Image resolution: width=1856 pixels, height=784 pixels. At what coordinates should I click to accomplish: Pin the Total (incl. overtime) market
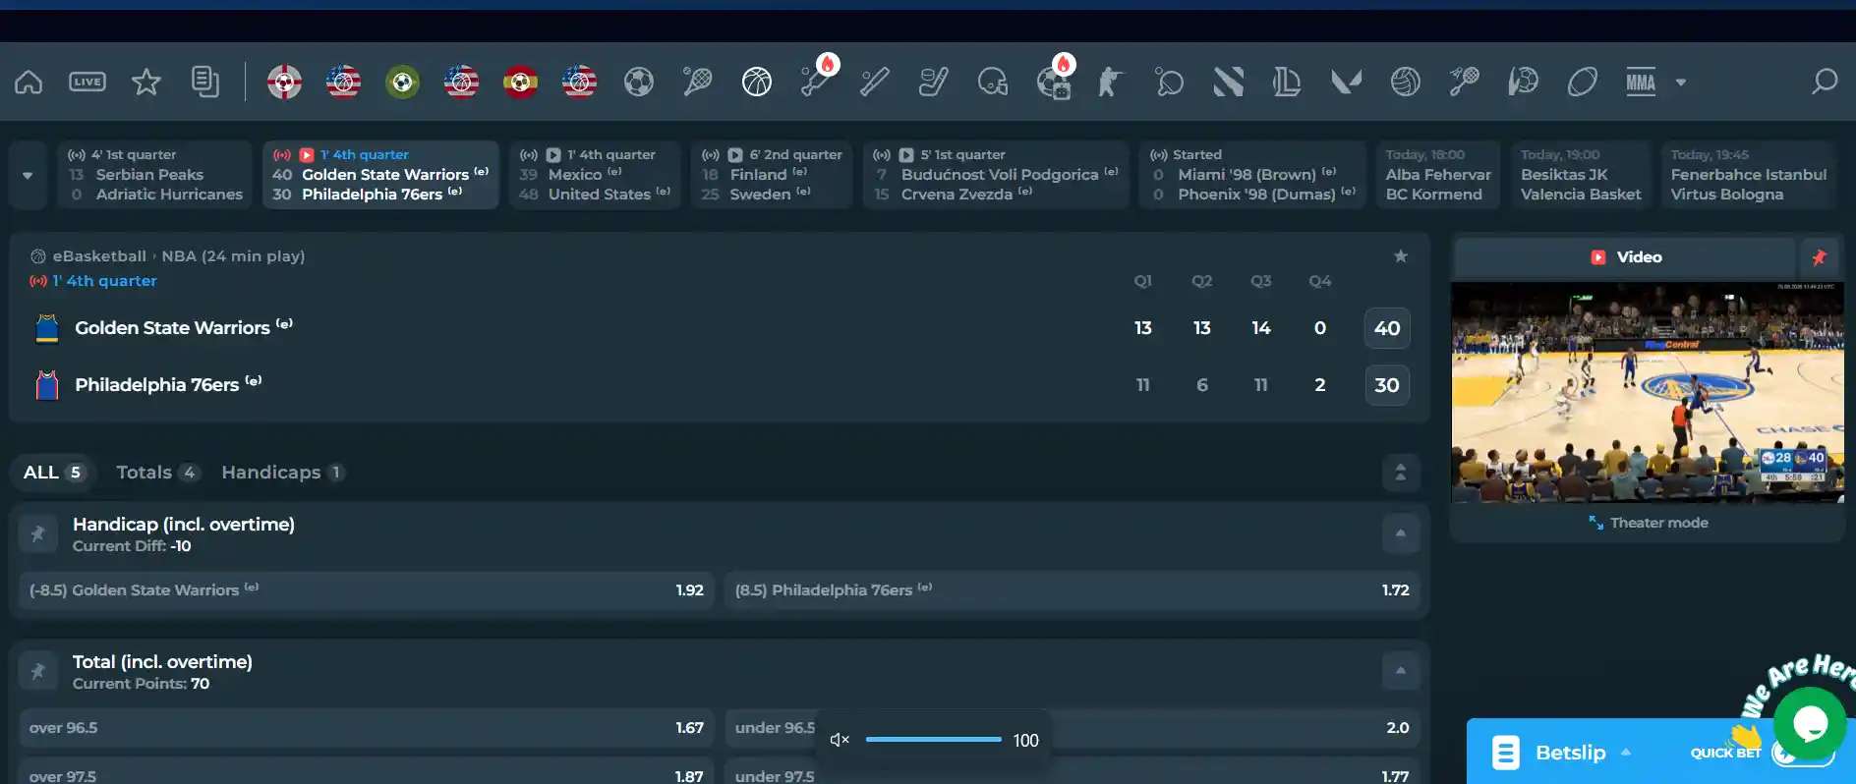(x=37, y=671)
